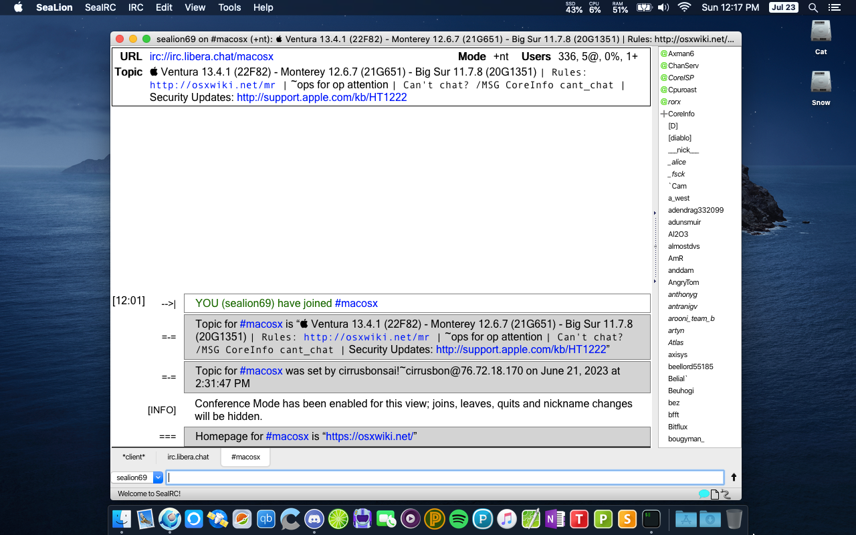Select Atlas in user list
Screen dimensions: 856x535
[x=676, y=342]
